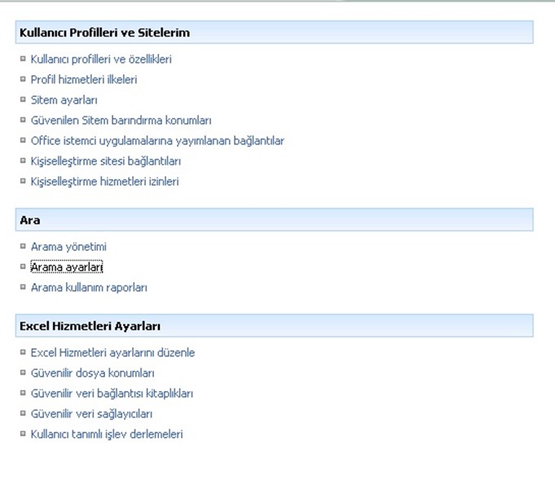555x485 pixels.
Task: Open Excel Hizmetleri ayarlarını düzenle
Action: click(112, 353)
